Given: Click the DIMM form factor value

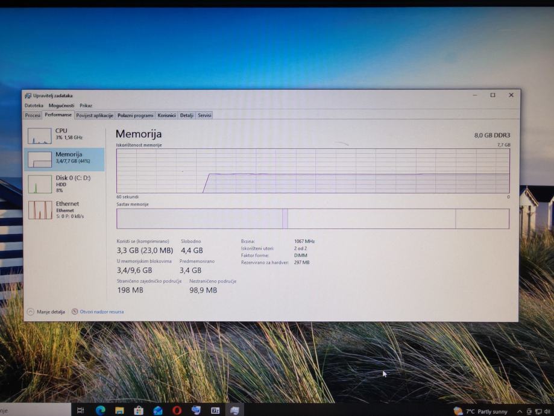Looking at the screenshot, I should click(x=301, y=256).
